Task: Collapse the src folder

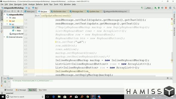Action: pyautogui.click(x=7, y=24)
